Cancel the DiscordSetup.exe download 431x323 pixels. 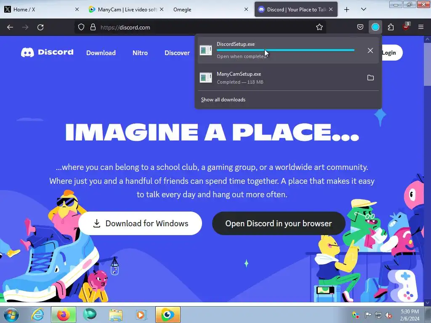pos(370,50)
